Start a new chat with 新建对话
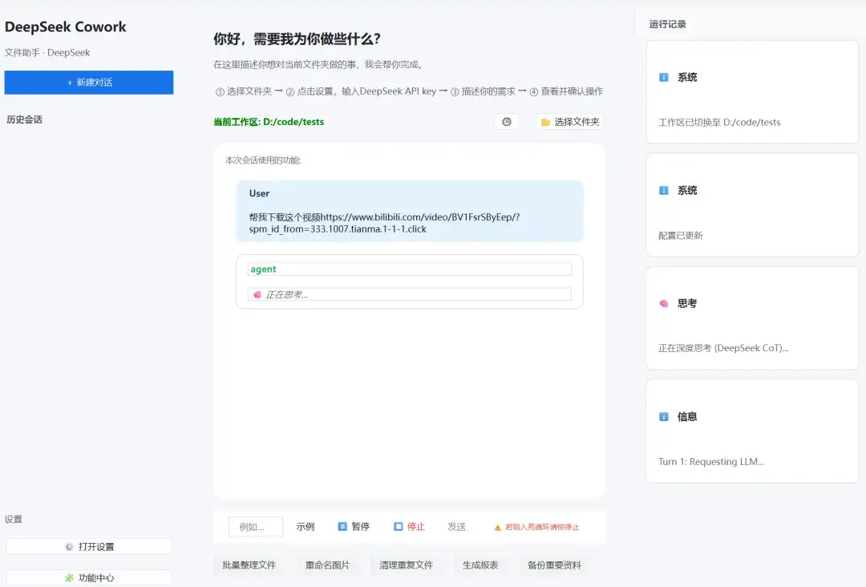Screen dimensions: 866x587 [x=89, y=83]
